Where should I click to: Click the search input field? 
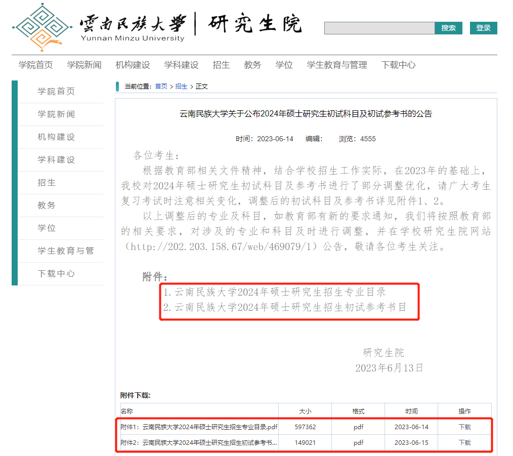pyautogui.click(x=379, y=28)
